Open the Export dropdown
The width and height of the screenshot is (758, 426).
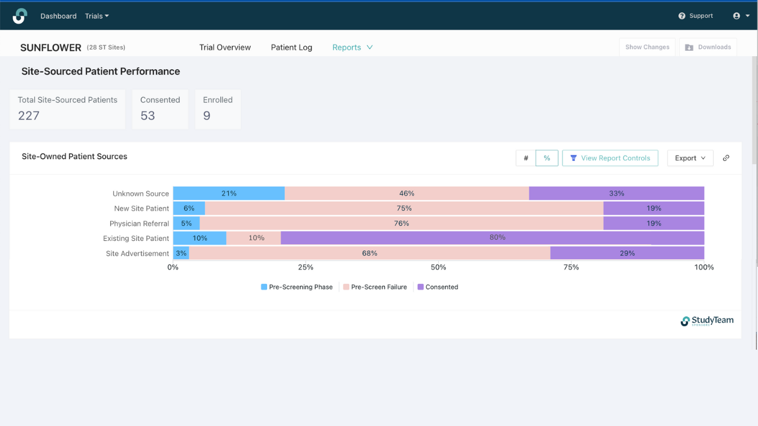pyautogui.click(x=690, y=158)
